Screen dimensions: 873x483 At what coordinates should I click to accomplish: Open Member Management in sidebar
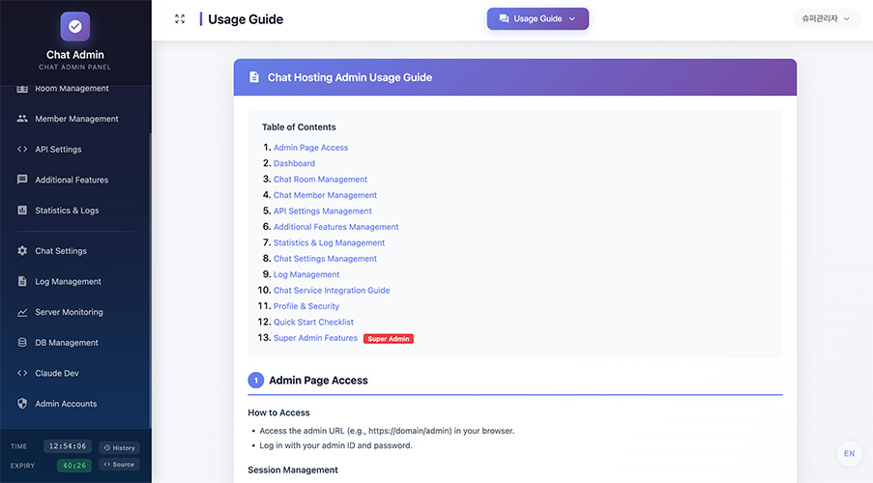pyautogui.click(x=75, y=119)
